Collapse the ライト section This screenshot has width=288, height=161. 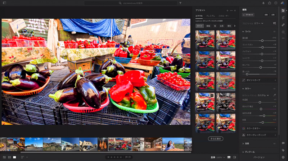243,32
